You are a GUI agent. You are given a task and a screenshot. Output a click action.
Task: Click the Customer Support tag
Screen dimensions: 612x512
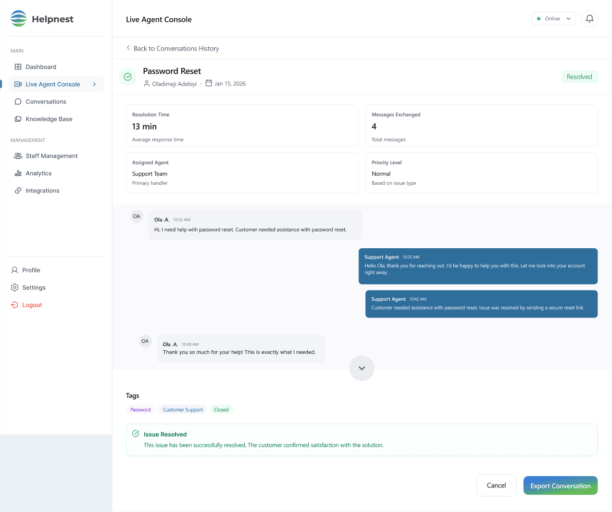click(183, 409)
